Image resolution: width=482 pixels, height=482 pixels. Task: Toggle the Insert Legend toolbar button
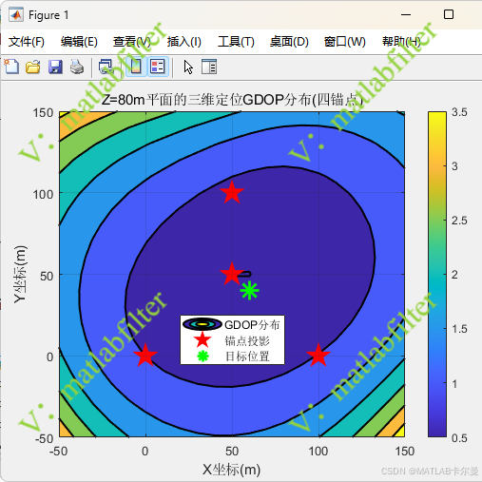point(158,67)
